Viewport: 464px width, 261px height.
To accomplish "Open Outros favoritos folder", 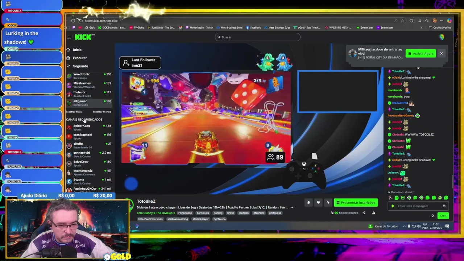I will 440,28.
